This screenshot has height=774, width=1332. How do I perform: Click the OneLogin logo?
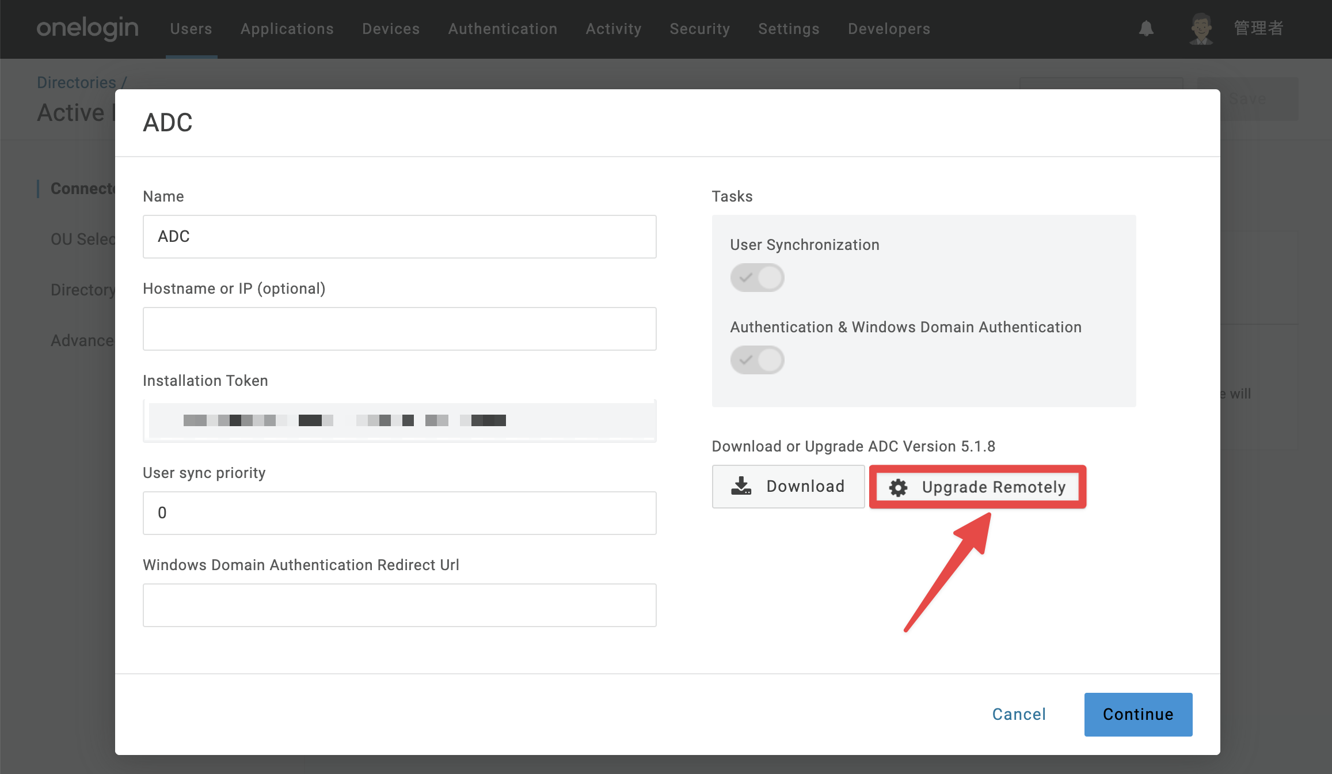coord(87,28)
